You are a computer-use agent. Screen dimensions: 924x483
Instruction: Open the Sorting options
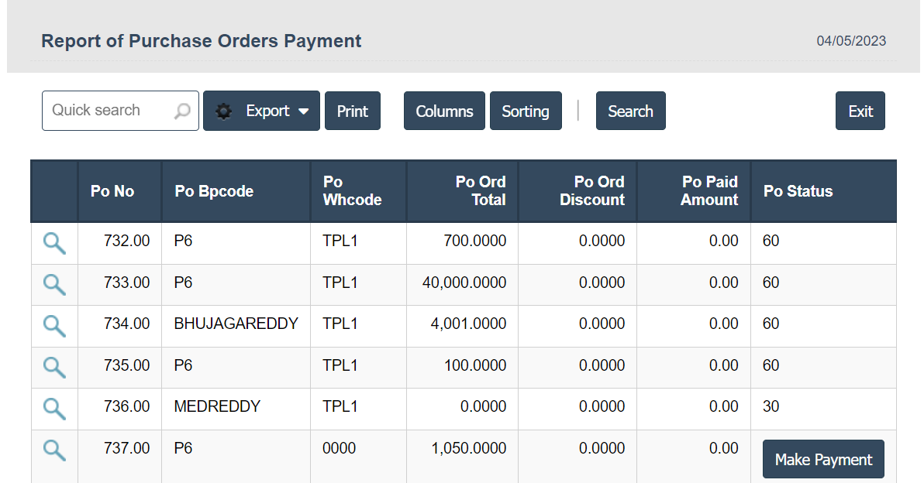click(526, 111)
